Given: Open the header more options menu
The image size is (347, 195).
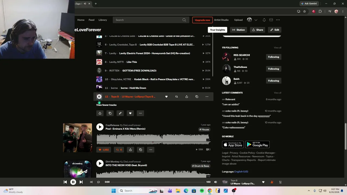Looking at the screenshot, I should 278,20.
